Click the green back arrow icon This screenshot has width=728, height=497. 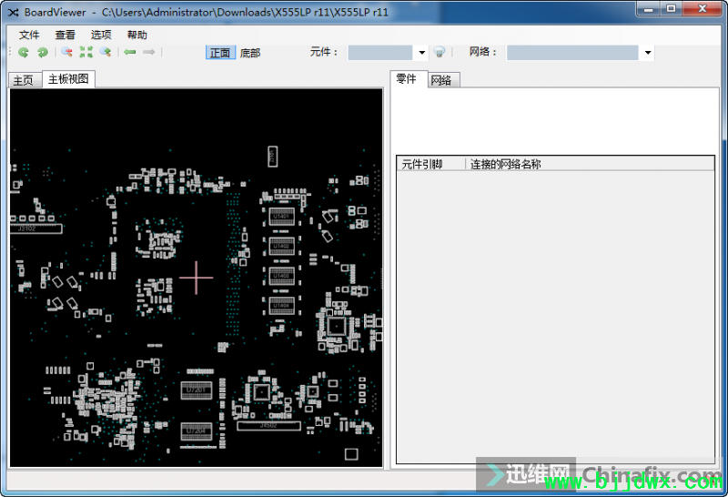129,52
